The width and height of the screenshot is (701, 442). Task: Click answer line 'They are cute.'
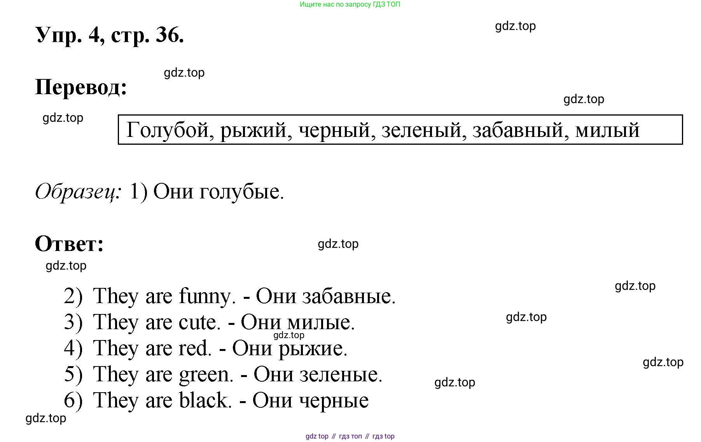[x=157, y=322]
